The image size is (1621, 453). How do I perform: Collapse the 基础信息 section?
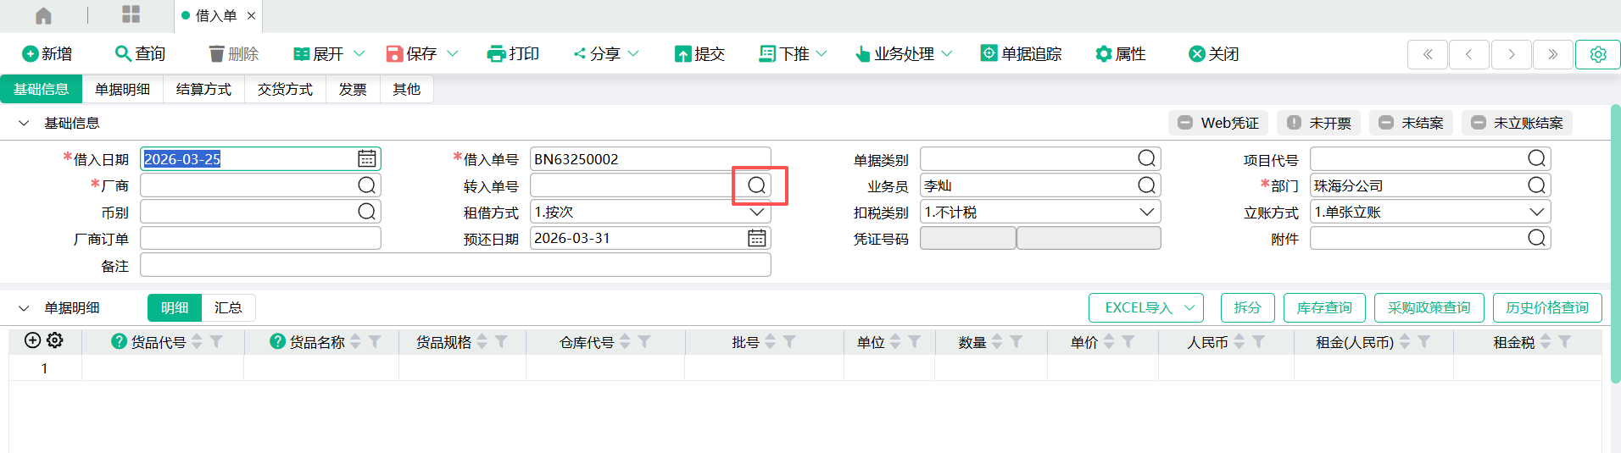coord(24,124)
